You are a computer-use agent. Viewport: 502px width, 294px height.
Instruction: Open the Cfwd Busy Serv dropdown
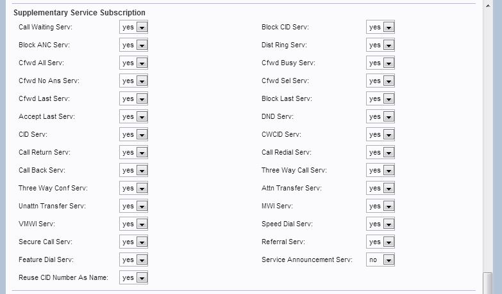tap(380, 63)
